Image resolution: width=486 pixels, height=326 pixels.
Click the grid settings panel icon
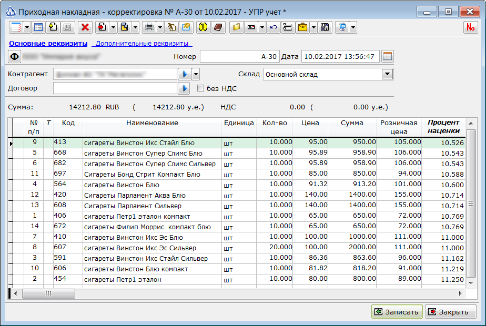click(325, 27)
